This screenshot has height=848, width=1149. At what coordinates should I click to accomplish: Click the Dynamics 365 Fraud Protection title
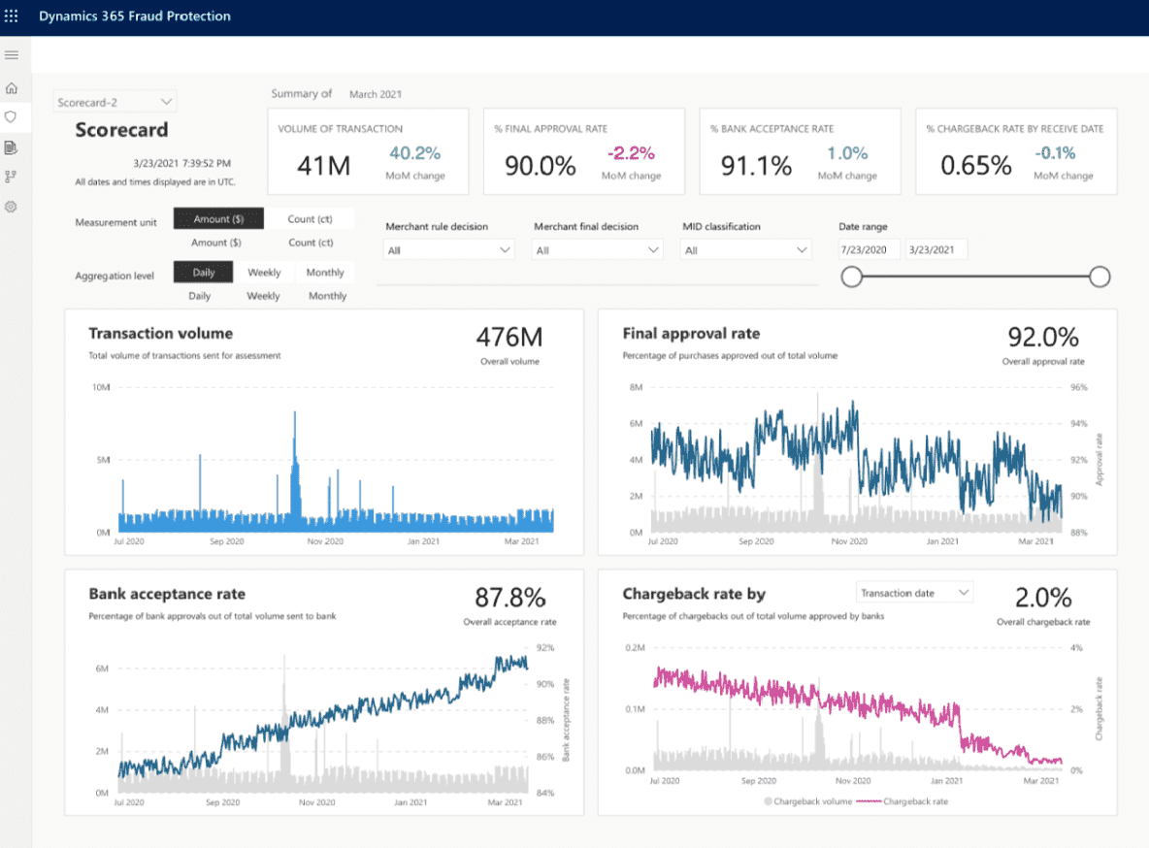(x=135, y=16)
